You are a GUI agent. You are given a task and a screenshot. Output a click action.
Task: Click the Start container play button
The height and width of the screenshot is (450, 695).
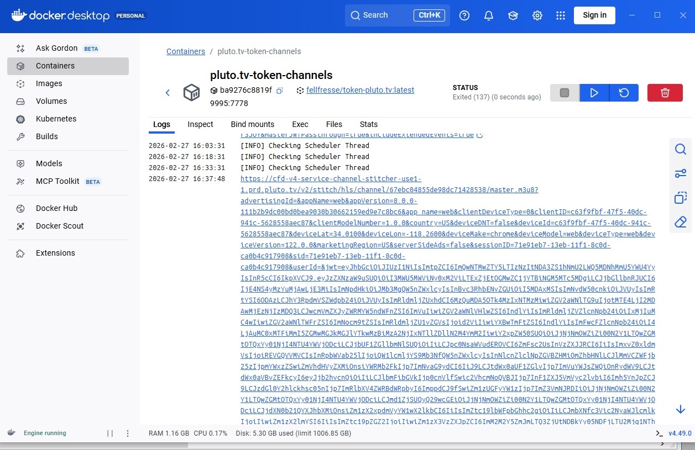[x=594, y=93]
